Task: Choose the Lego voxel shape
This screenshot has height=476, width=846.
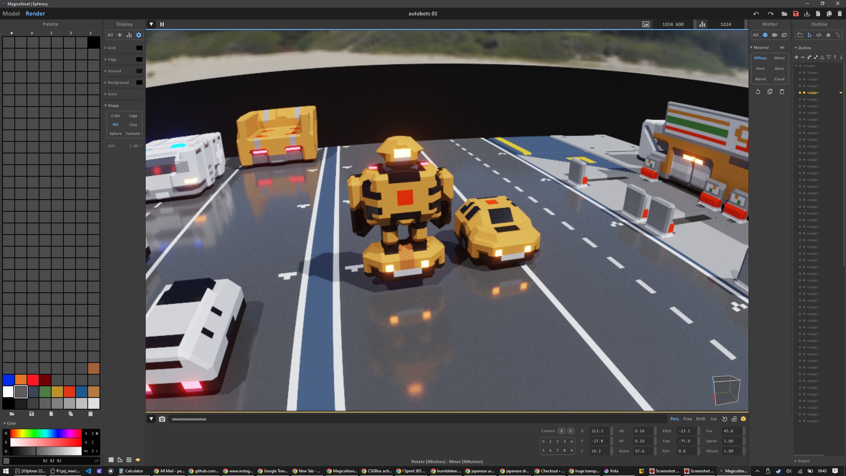Action: click(x=133, y=116)
